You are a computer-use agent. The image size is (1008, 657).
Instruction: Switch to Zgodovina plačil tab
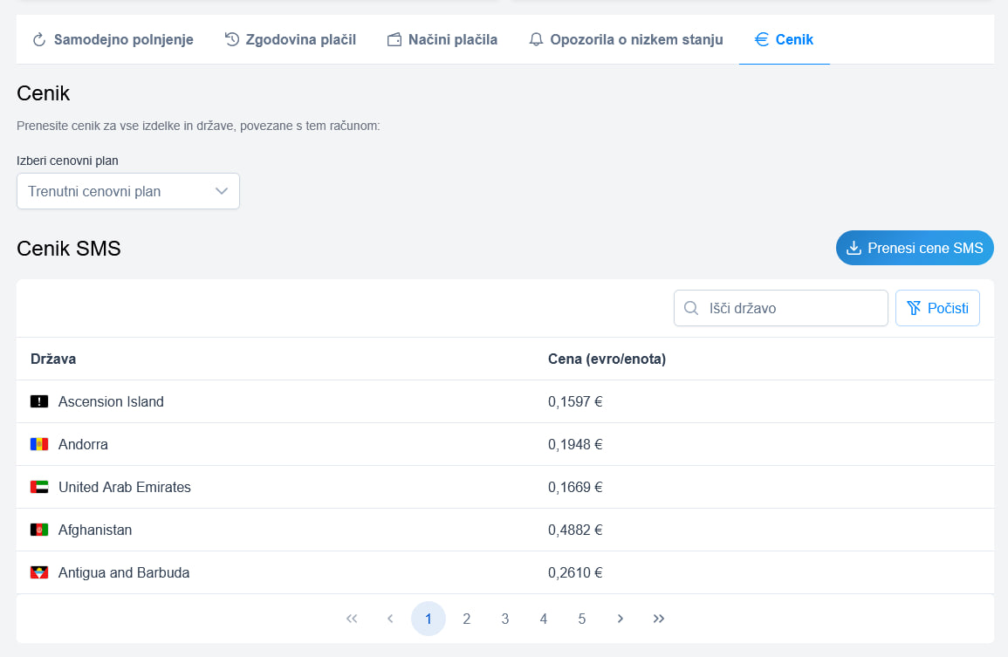click(290, 39)
